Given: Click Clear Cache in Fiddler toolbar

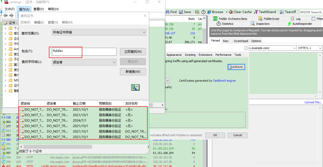Looking at the screenshot, I should 240,12.
